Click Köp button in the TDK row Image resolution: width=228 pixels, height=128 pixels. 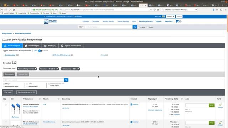212,105
